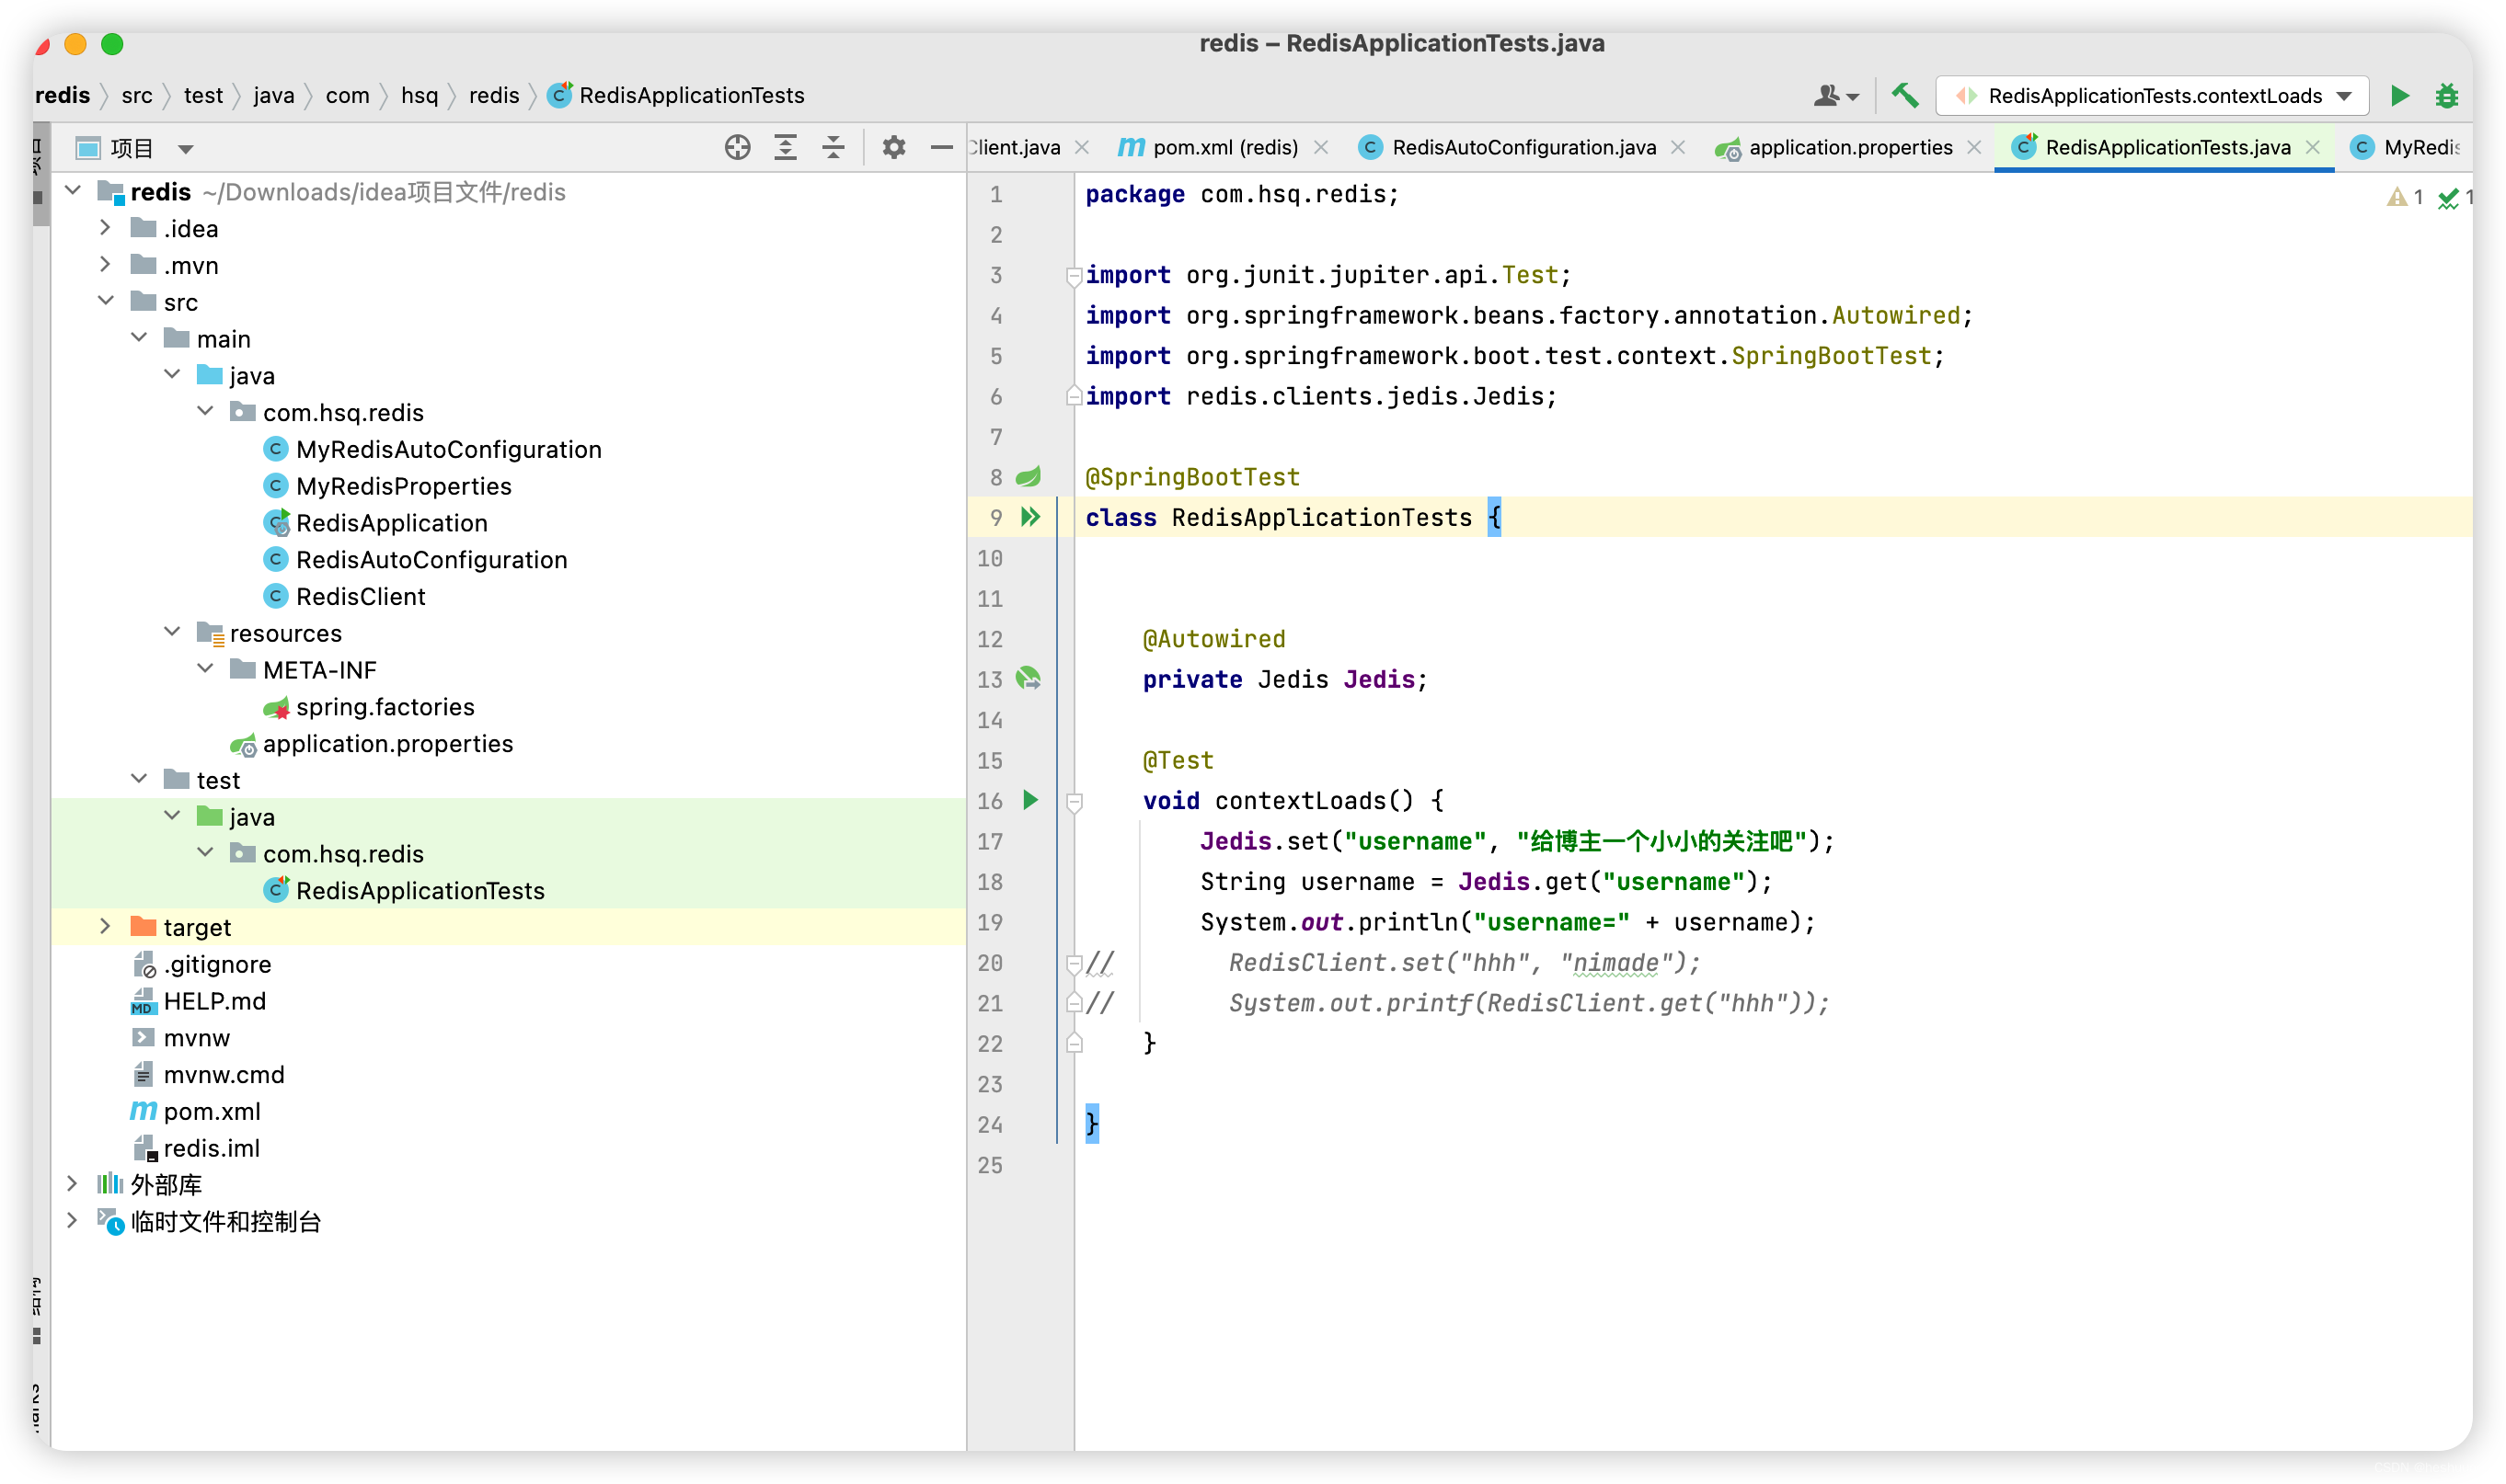The image size is (2506, 1484).
Task: Close the RedisAutoConfiguration.java tab
Action: pyautogui.click(x=1678, y=147)
